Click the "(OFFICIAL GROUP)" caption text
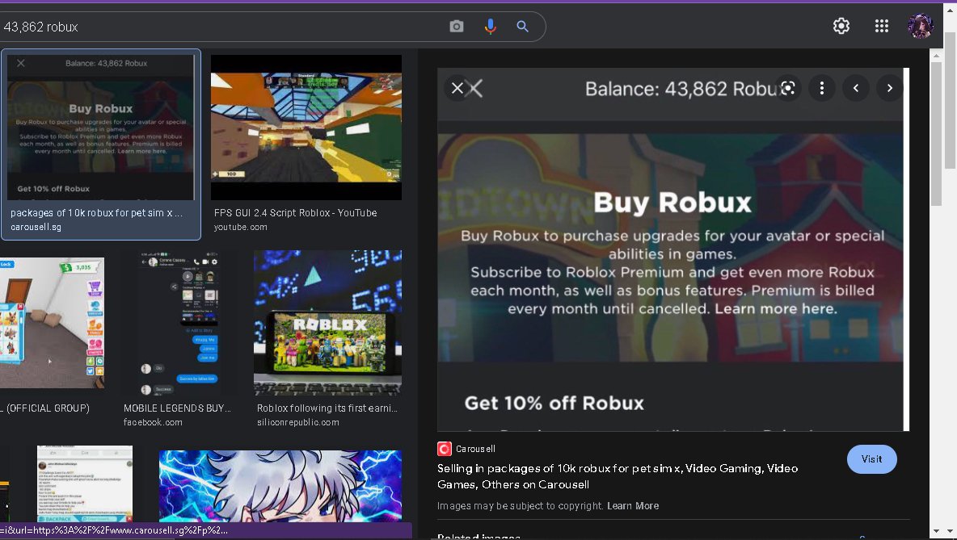The width and height of the screenshot is (957, 540). point(46,408)
